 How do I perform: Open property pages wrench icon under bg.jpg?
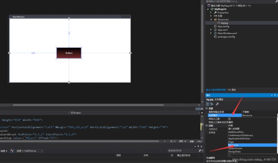point(217,104)
